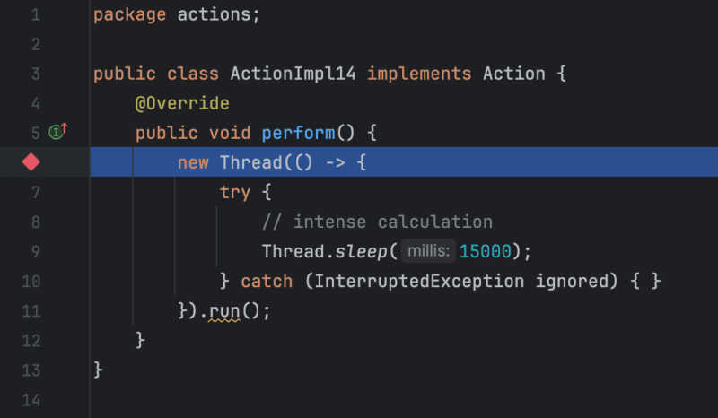Viewport: 718px width, 418px height.
Task: Click the implements-method gutter icon on line 5
Action: click(58, 132)
